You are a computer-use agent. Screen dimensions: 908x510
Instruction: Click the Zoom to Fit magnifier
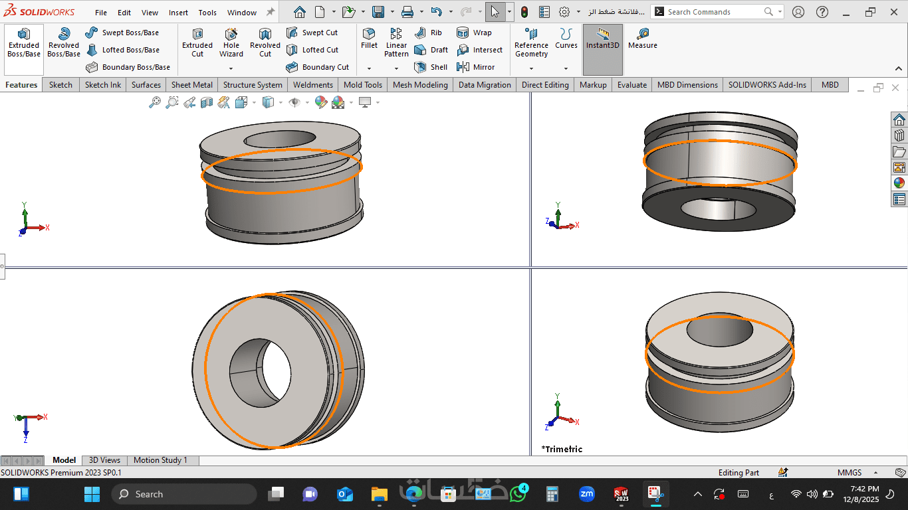(155, 102)
